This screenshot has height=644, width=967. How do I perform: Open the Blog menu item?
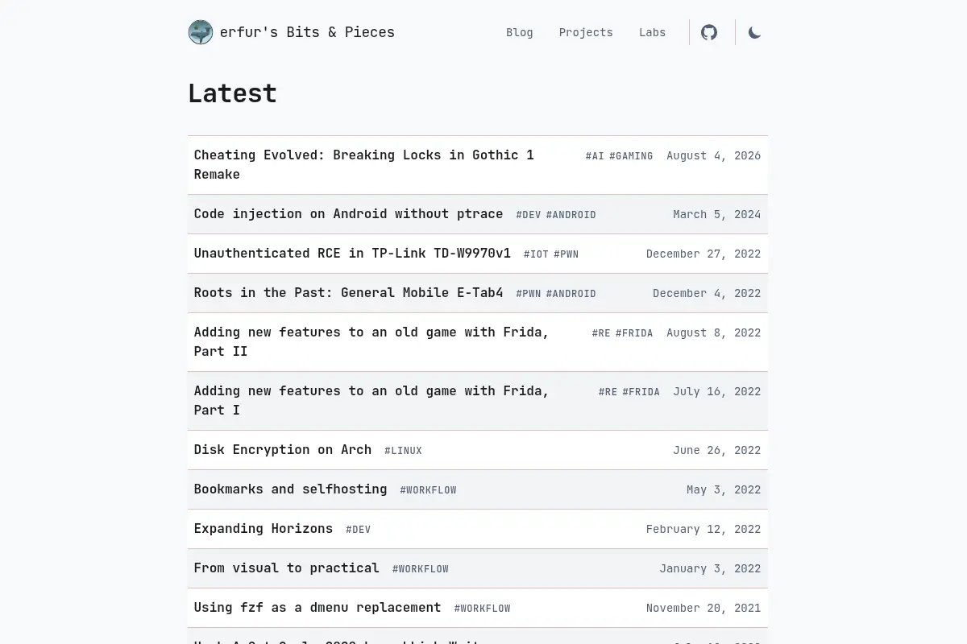click(520, 32)
